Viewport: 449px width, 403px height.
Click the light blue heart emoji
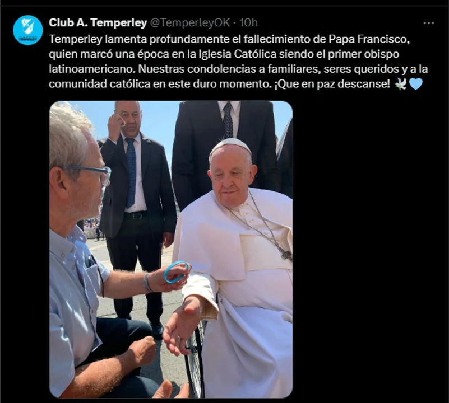tap(416, 84)
